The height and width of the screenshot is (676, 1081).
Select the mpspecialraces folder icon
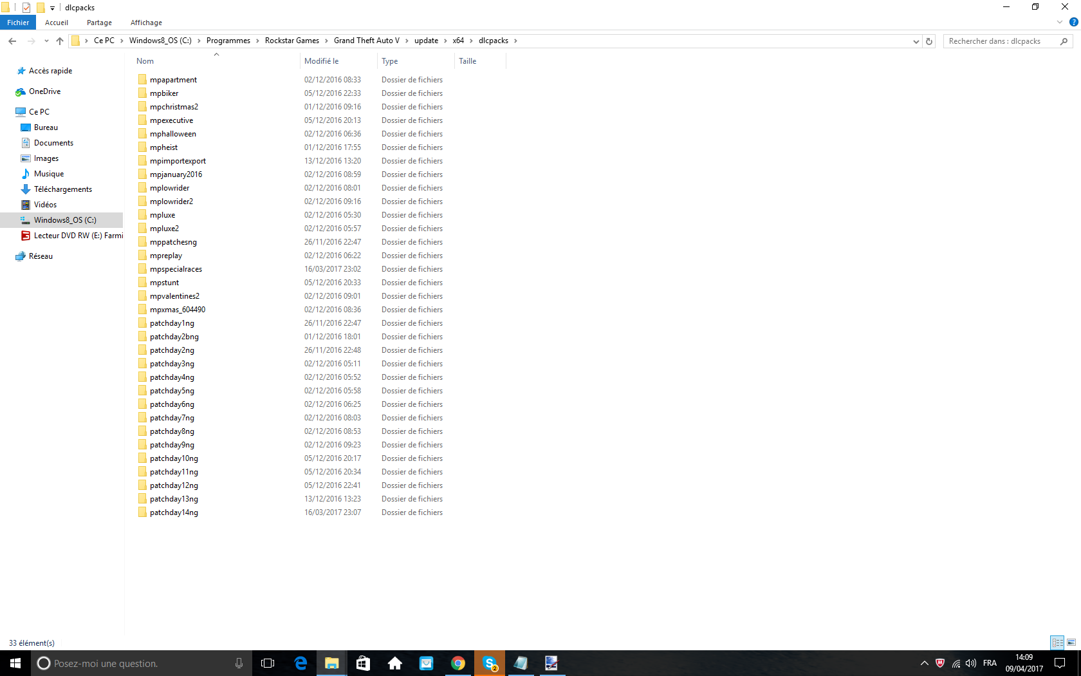[x=142, y=269]
